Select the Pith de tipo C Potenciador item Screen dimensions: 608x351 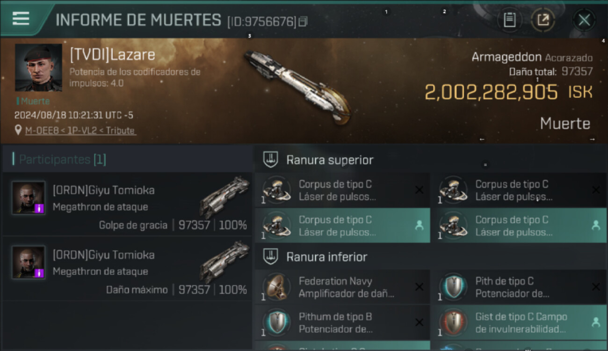click(x=519, y=287)
